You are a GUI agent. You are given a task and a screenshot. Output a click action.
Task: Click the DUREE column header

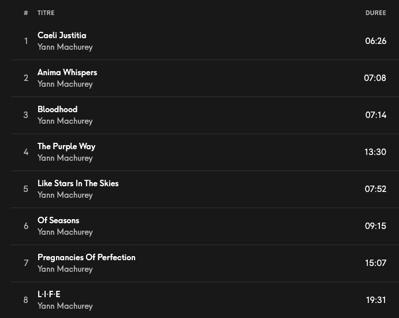click(375, 13)
